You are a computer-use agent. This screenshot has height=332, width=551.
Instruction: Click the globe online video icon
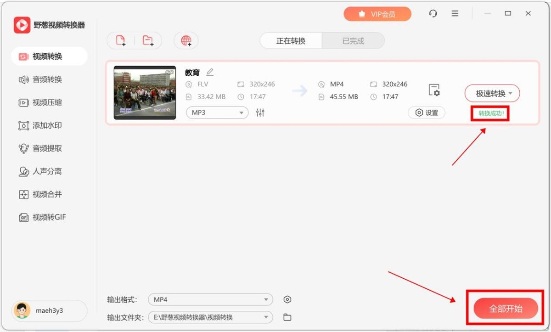click(x=186, y=40)
